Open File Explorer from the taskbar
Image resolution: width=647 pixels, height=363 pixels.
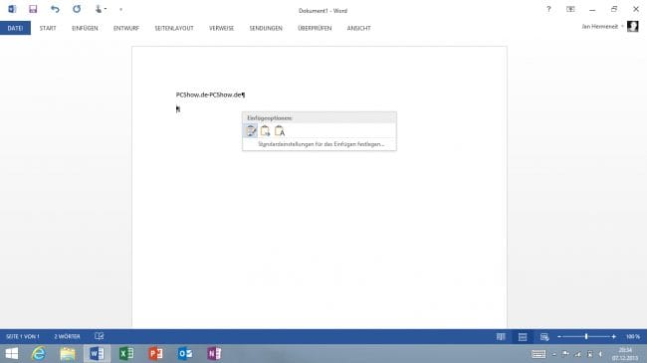pyautogui.click(x=68, y=354)
